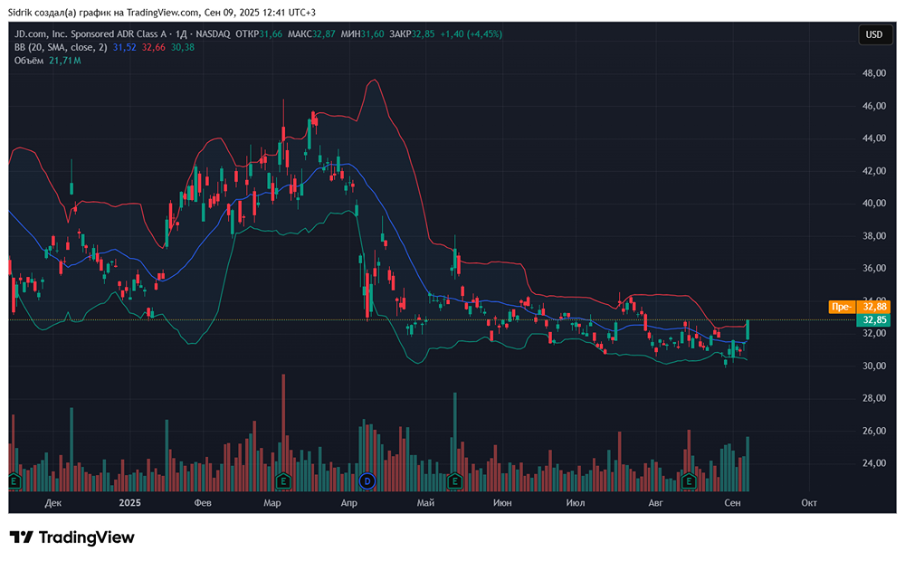The width and height of the screenshot is (905, 561).
Task: Select the 2025 label on the time axis
Action: [130, 502]
